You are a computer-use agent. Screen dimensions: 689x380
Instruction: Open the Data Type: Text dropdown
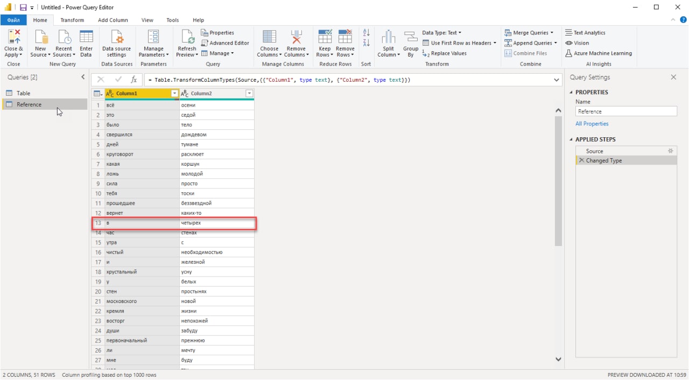[x=441, y=33]
